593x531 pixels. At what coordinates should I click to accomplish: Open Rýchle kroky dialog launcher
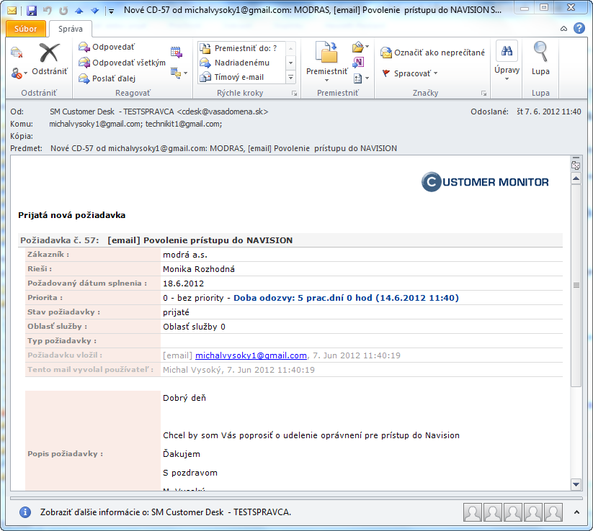tap(294, 94)
